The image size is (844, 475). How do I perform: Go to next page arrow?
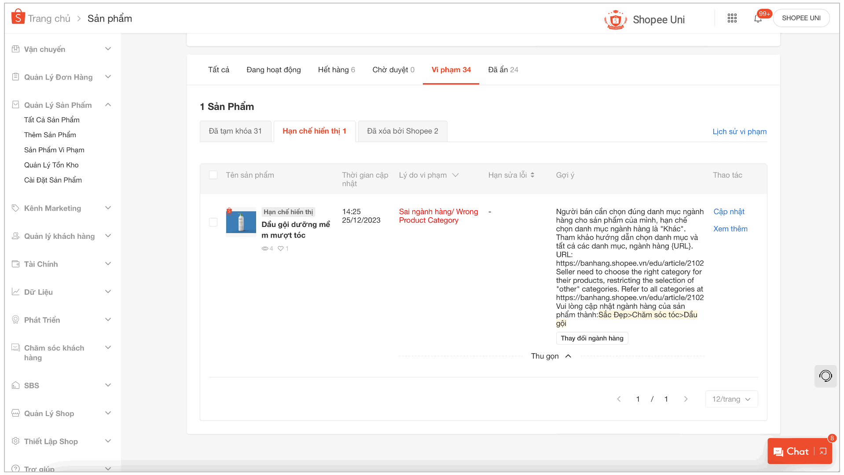click(686, 399)
